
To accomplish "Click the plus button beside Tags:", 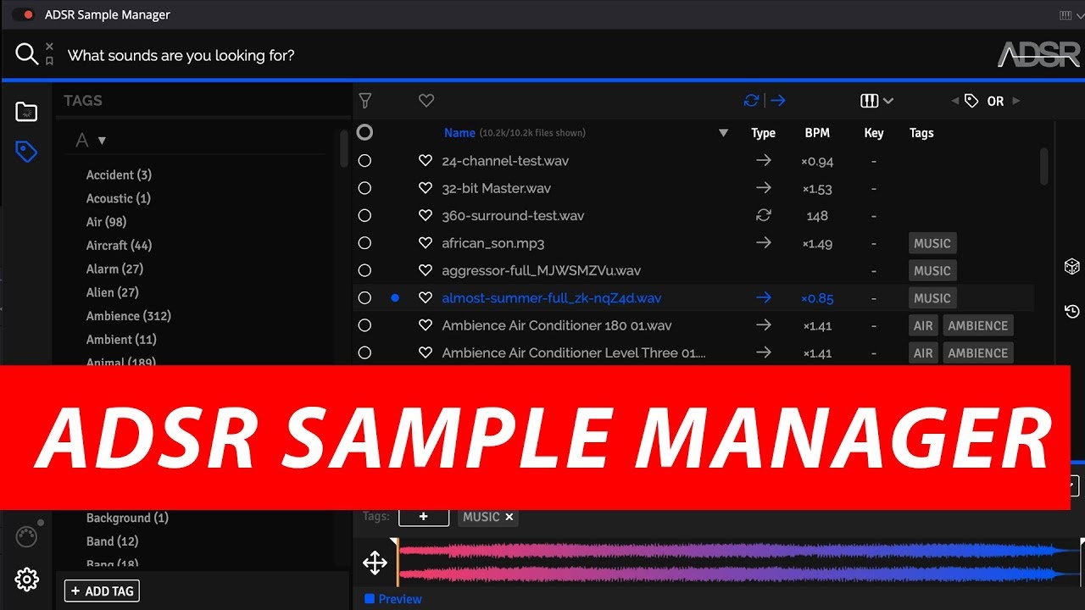I will tap(424, 516).
